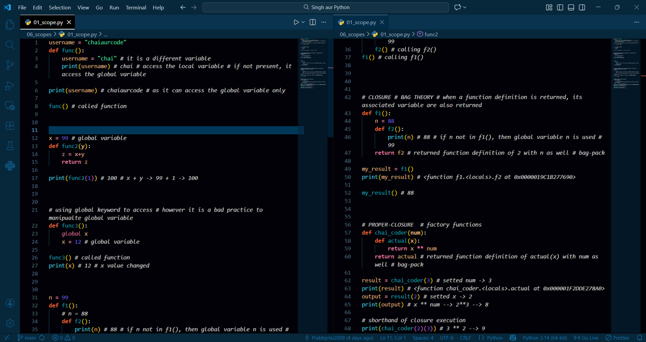Screen dimensions: 646x342
Task: Select Python 3.14 (64-bit) interpreter
Action: (546, 338)
